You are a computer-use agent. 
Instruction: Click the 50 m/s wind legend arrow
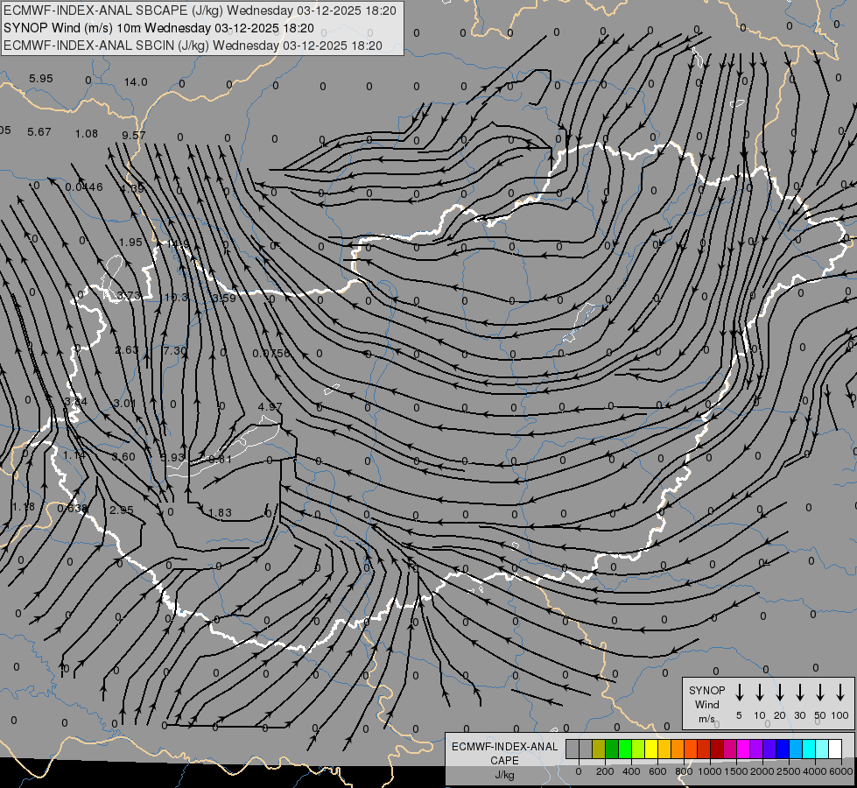click(820, 693)
